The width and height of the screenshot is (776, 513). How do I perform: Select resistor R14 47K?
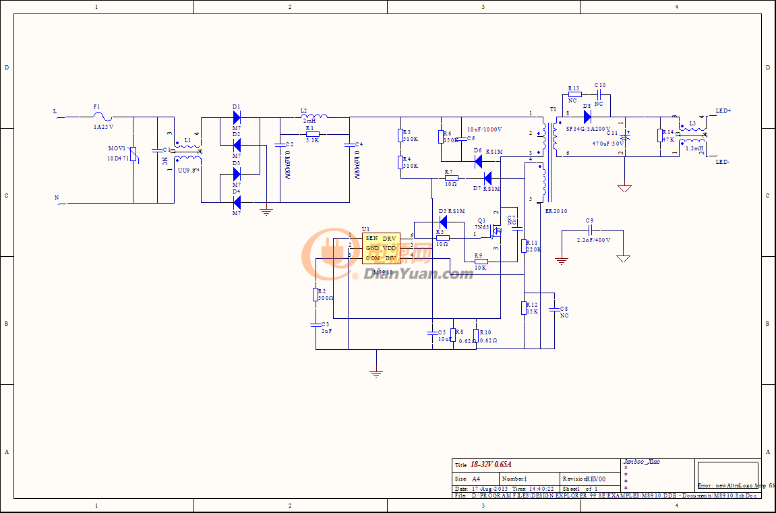click(x=660, y=135)
